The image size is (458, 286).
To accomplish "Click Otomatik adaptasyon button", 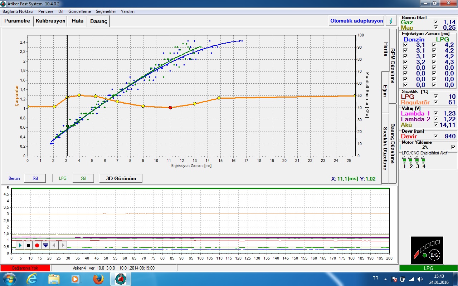I will pos(357,21).
